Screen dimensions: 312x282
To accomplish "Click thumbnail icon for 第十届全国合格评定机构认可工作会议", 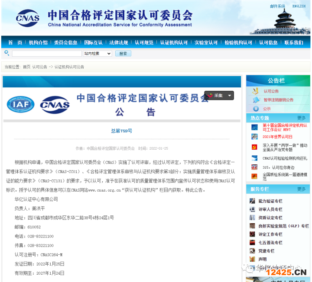I will click(x=254, y=127).
